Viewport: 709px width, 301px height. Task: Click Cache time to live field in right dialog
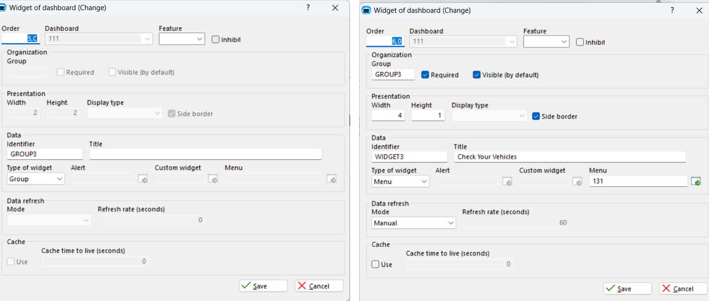(x=460, y=264)
